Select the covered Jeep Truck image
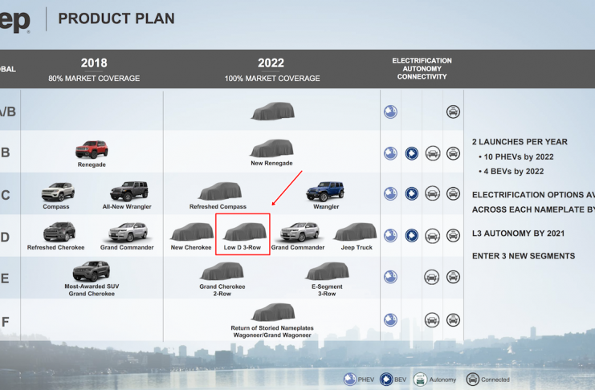The image size is (595, 390). [355, 233]
